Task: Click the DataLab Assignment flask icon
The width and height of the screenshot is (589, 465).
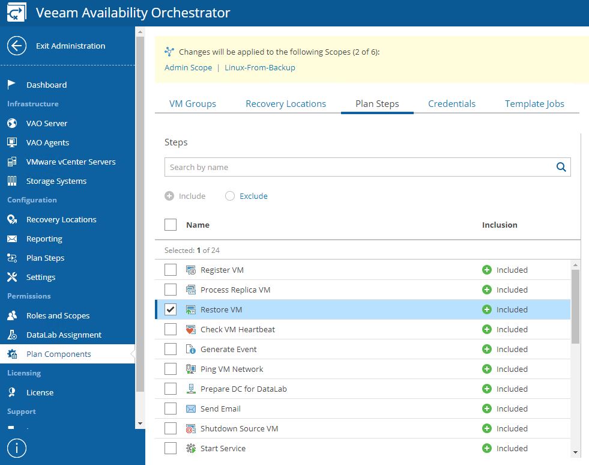Action: coord(12,335)
